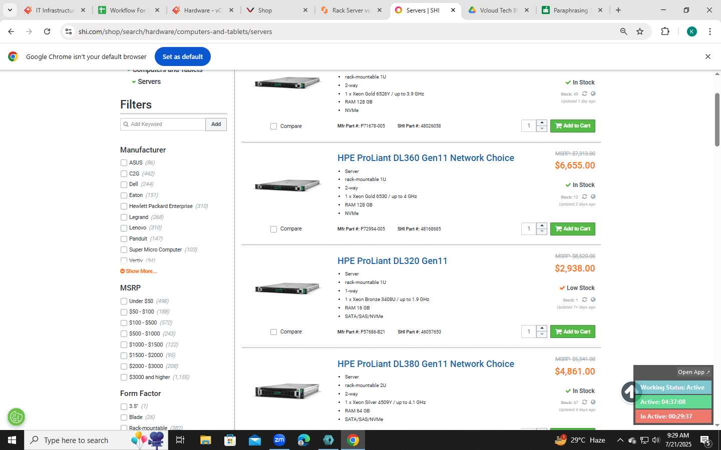Viewport: 721px width, 450px height.
Task: Increase quantity for DL320 Gen11
Action: point(542,328)
